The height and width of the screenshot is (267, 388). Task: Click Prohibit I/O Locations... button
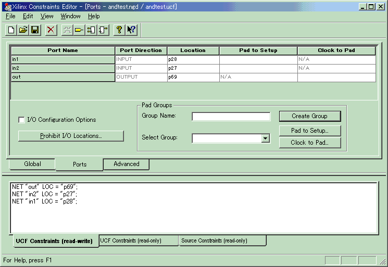71,136
